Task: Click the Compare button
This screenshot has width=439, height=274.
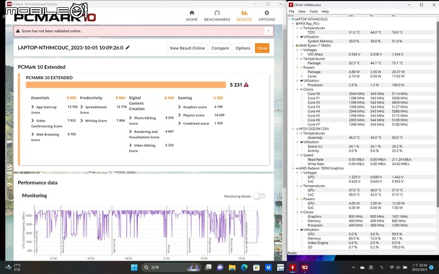Action: [x=220, y=48]
